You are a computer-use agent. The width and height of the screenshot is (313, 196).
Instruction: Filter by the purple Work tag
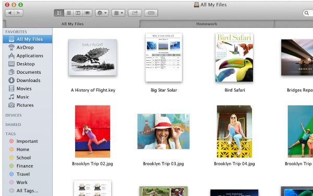tap(28, 182)
